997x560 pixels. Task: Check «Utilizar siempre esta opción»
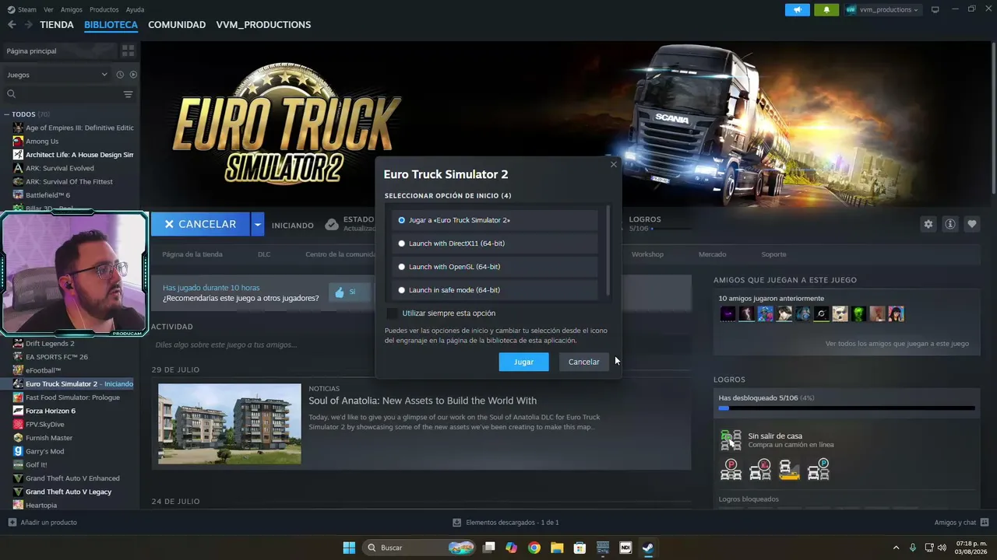392,313
